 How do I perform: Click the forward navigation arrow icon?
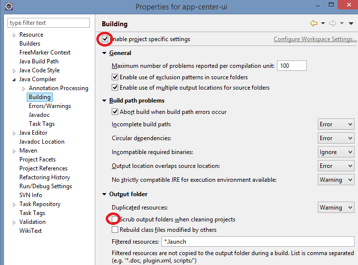click(x=333, y=23)
